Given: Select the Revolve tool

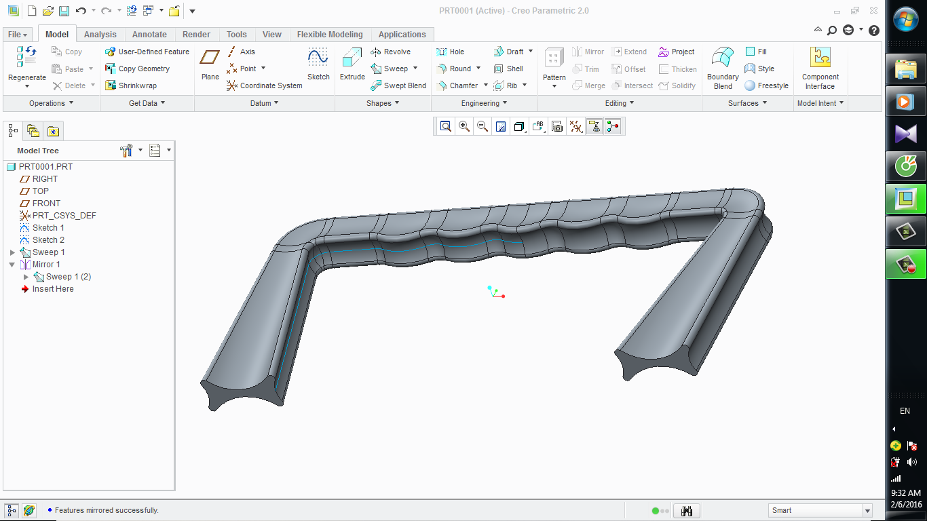Looking at the screenshot, I should 391,52.
